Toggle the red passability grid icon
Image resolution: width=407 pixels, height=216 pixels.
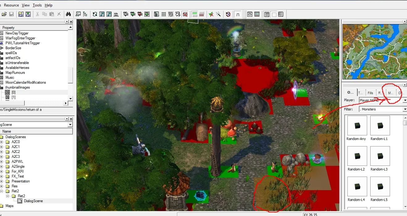[x=185, y=14]
